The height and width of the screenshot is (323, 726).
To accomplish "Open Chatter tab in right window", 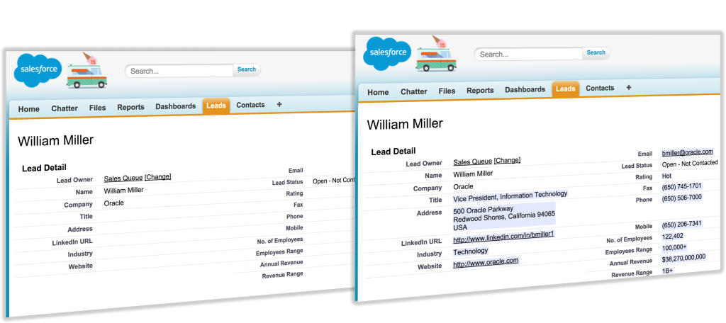I will (414, 91).
